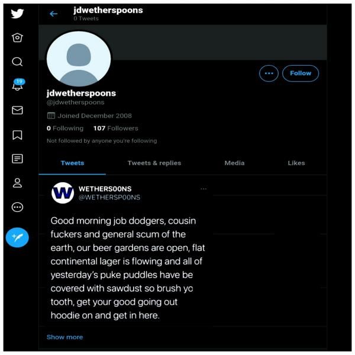Image resolution: width=355 pixels, height=355 pixels.
Task: Open the Lists icon in sidebar
Action: (17, 159)
